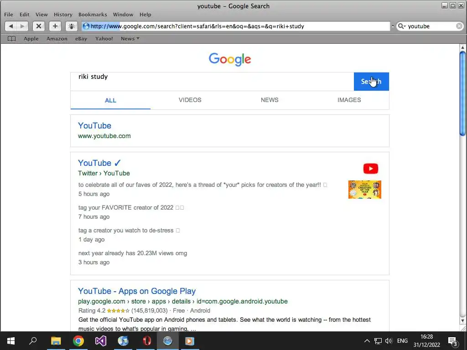
Task: Open the History menu
Action: (x=63, y=15)
